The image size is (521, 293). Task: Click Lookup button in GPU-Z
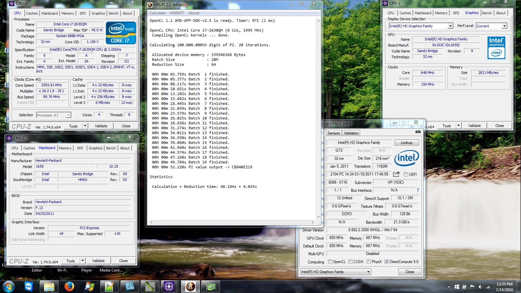coord(406,143)
